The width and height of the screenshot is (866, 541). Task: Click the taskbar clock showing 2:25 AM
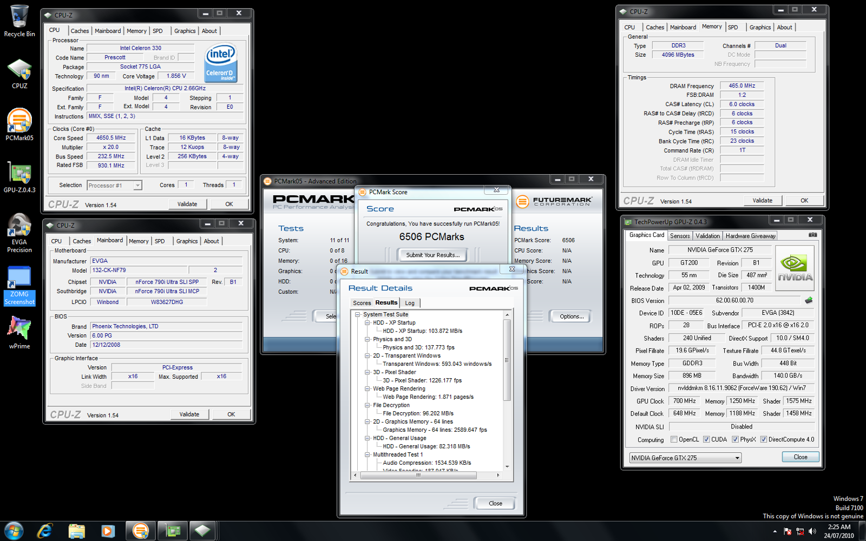pos(839,531)
